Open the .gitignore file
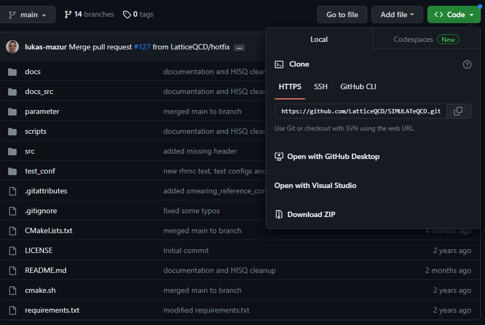The width and height of the screenshot is (485, 325). (41, 211)
